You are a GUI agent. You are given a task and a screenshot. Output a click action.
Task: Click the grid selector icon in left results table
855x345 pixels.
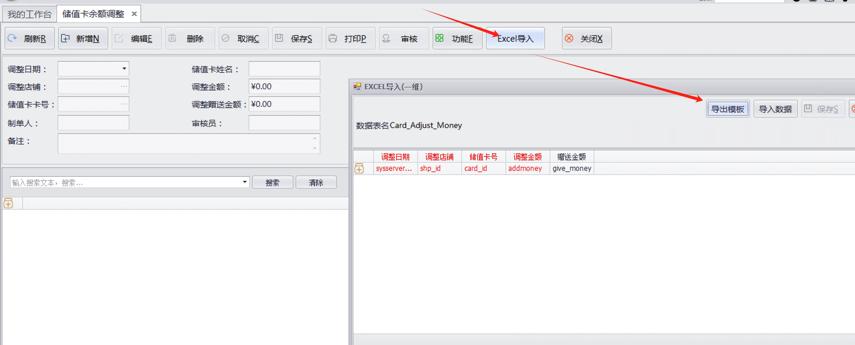point(8,203)
